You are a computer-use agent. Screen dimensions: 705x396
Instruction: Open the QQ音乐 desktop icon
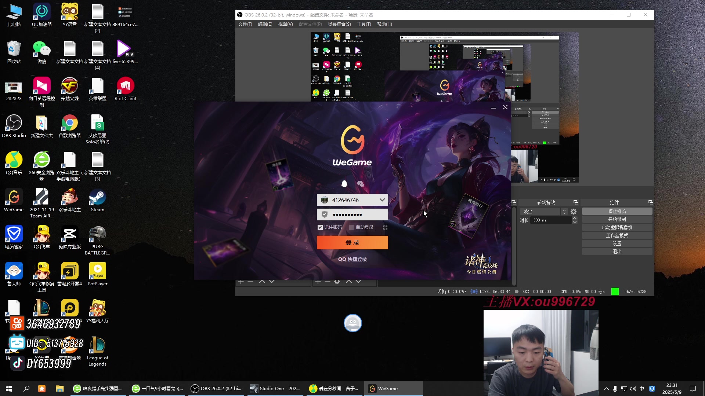tap(14, 163)
